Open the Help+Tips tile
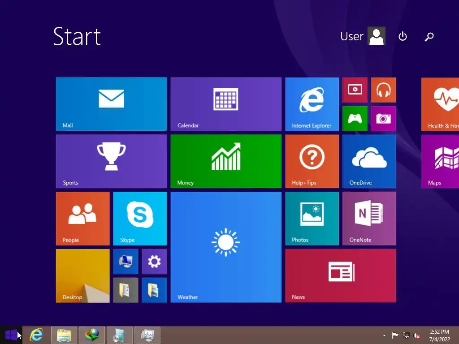 pyautogui.click(x=312, y=161)
